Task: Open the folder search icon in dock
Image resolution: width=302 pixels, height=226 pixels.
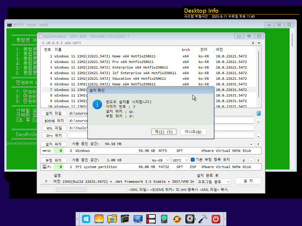Action: pos(112,219)
